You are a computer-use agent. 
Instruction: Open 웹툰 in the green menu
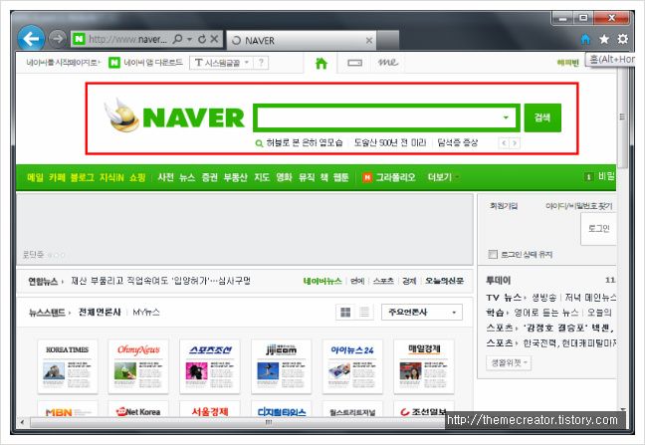pyautogui.click(x=340, y=177)
